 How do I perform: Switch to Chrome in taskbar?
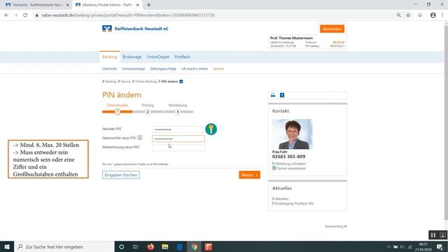(x=194, y=246)
